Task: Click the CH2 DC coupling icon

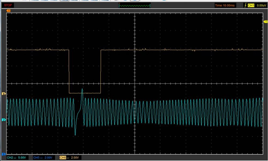Action: (15, 158)
